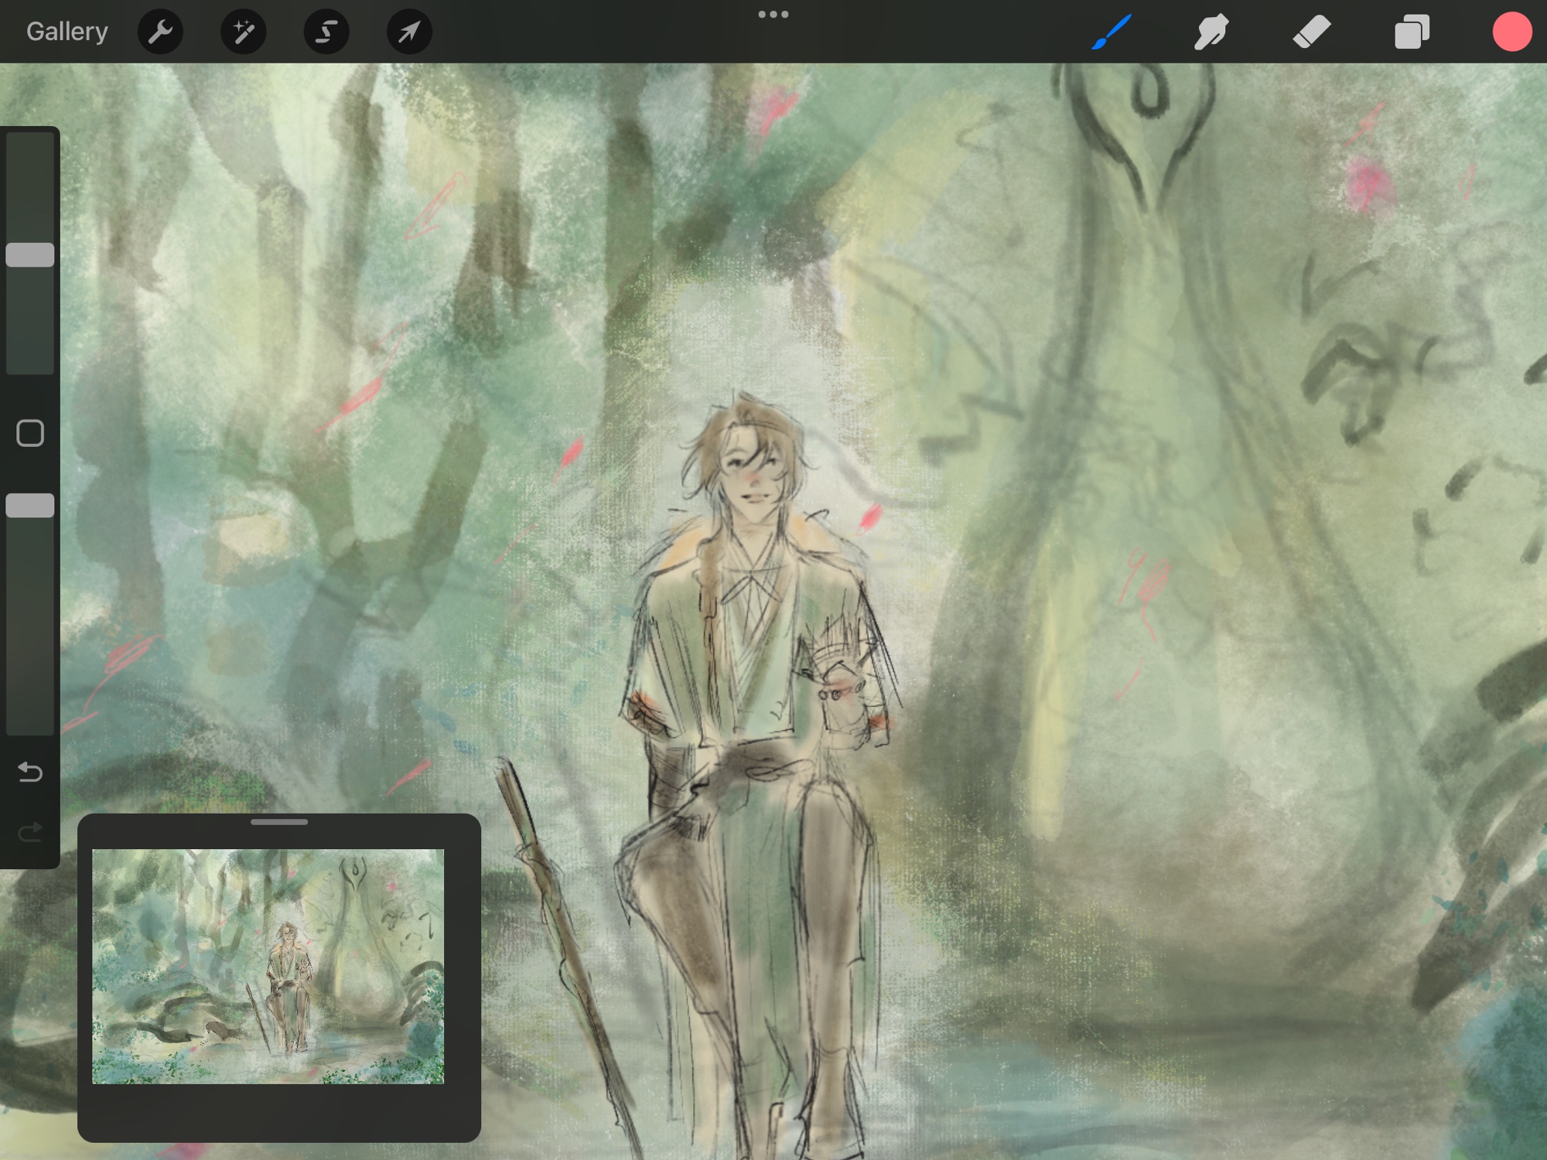This screenshot has height=1160, width=1547.
Task: Click the reference window grab handle bar
Action: (279, 822)
